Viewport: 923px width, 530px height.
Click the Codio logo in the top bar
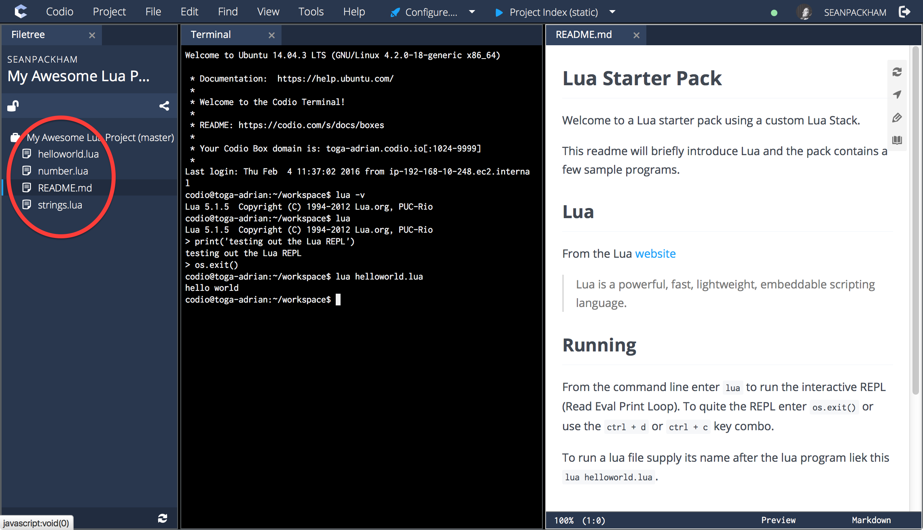click(20, 11)
